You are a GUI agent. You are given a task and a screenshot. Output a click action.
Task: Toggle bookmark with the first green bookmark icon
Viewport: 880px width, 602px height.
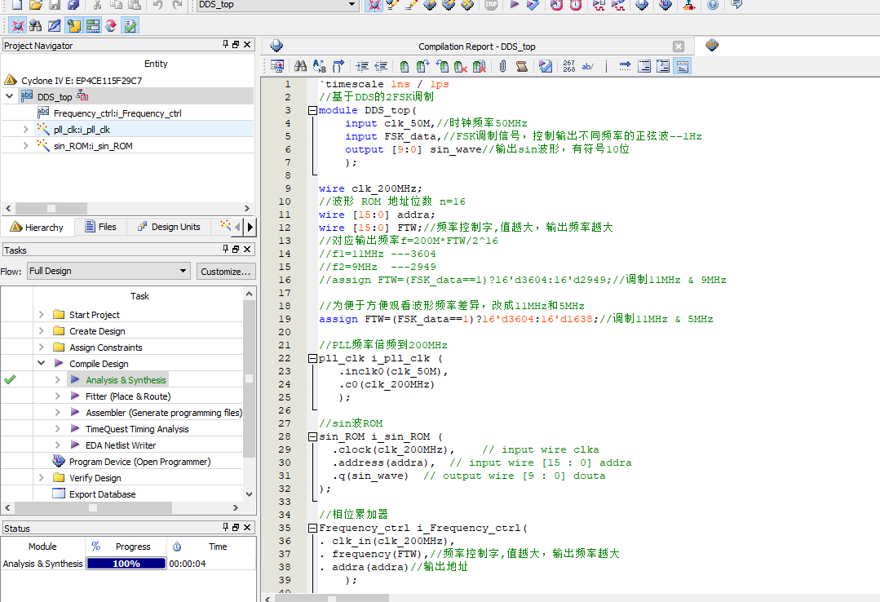pos(404,66)
